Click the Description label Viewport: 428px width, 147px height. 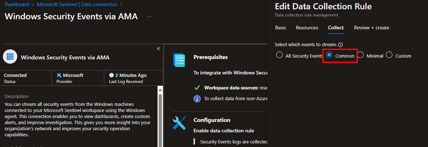pos(17,96)
